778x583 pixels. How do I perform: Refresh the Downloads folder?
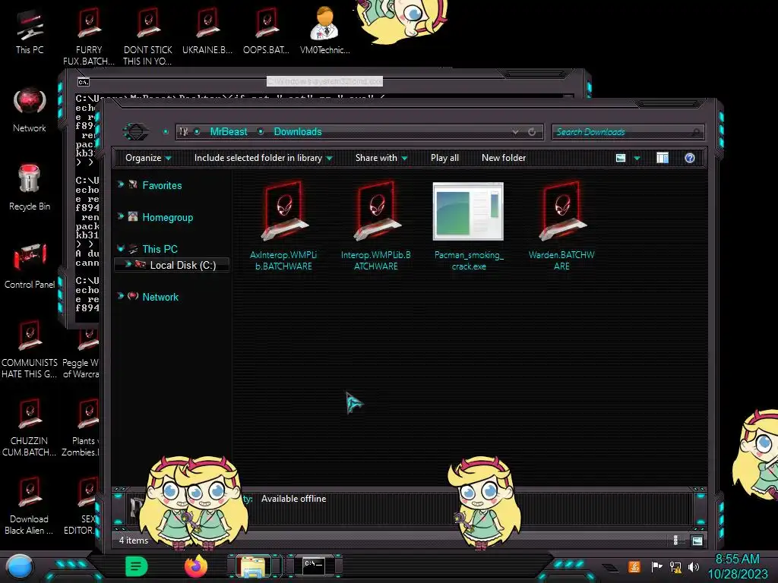coord(532,132)
